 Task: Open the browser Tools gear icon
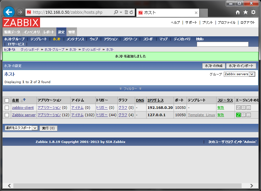click(x=253, y=12)
